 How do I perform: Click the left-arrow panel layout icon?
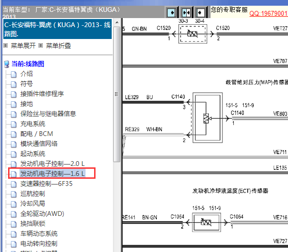click(200, 12)
